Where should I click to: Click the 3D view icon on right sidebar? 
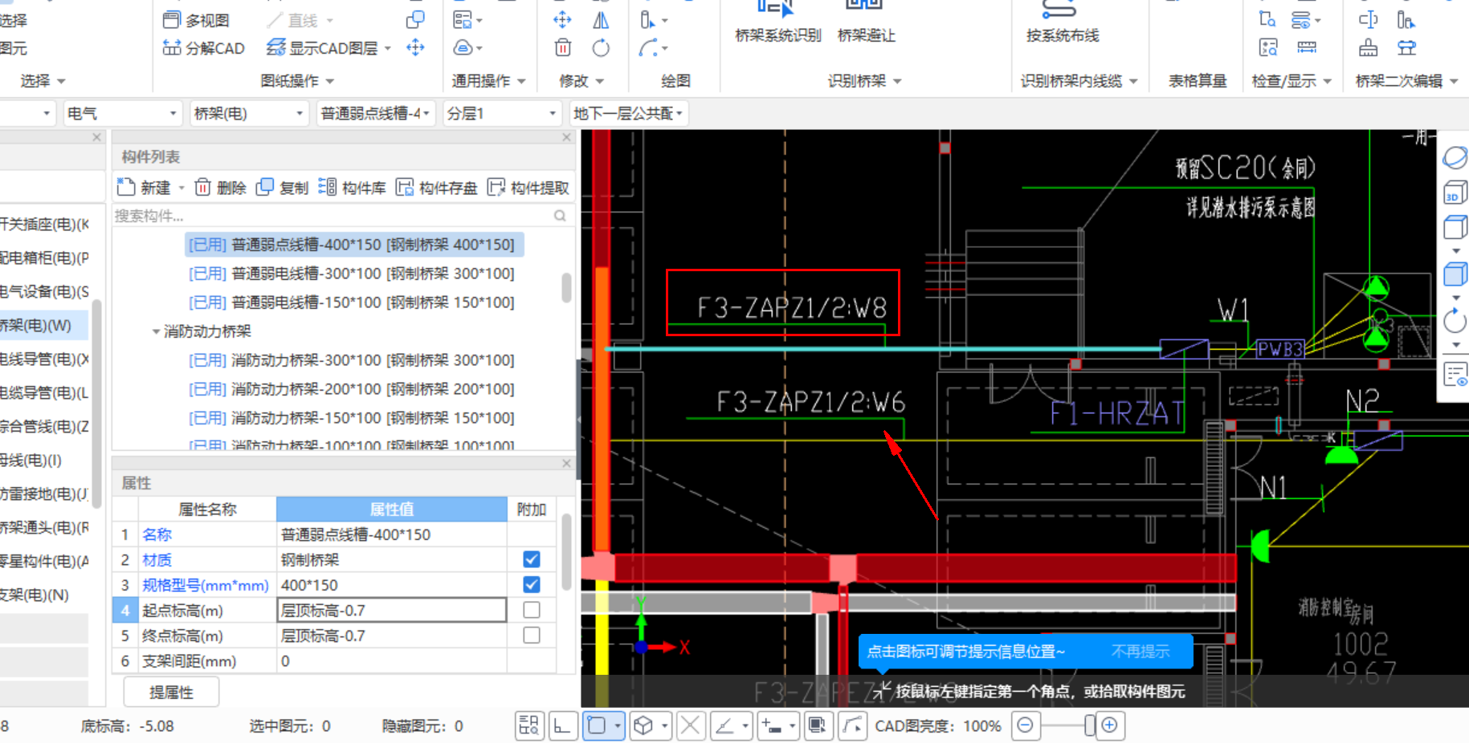click(x=1455, y=193)
